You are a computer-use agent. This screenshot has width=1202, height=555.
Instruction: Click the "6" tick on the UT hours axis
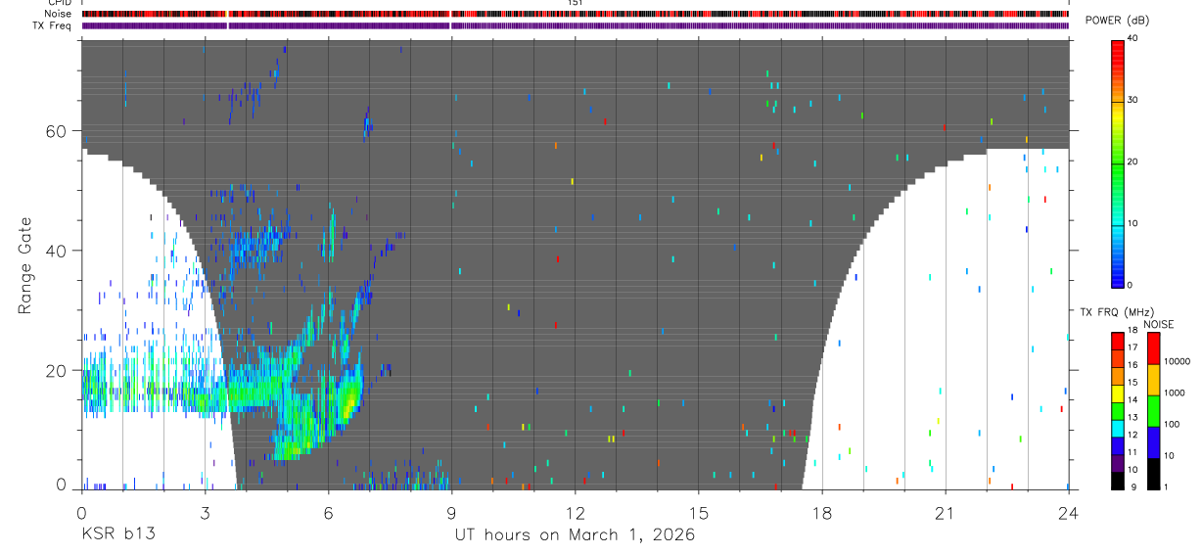[328, 512]
